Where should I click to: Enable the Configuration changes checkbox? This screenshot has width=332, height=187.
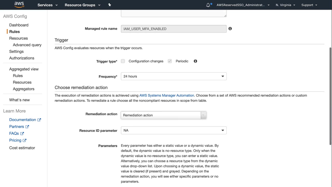coord(123,61)
